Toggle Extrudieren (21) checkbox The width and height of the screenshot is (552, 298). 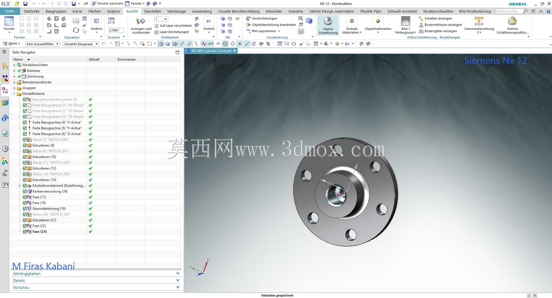[25, 220]
